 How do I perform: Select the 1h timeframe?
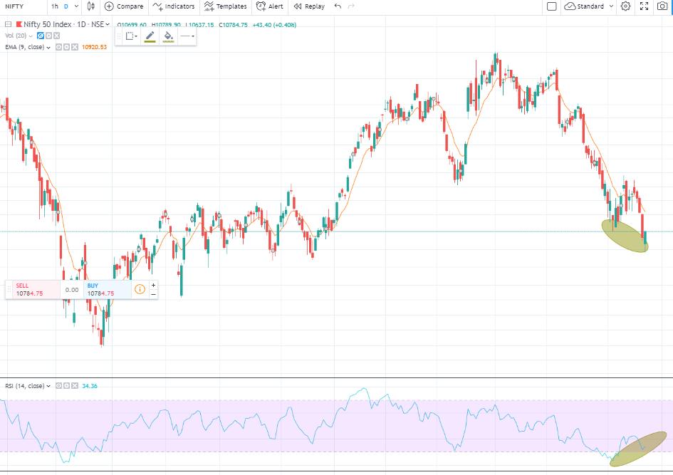[55, 6]
